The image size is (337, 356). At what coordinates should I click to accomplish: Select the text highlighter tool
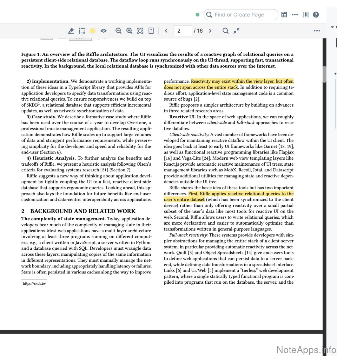[x=71, y=31]
